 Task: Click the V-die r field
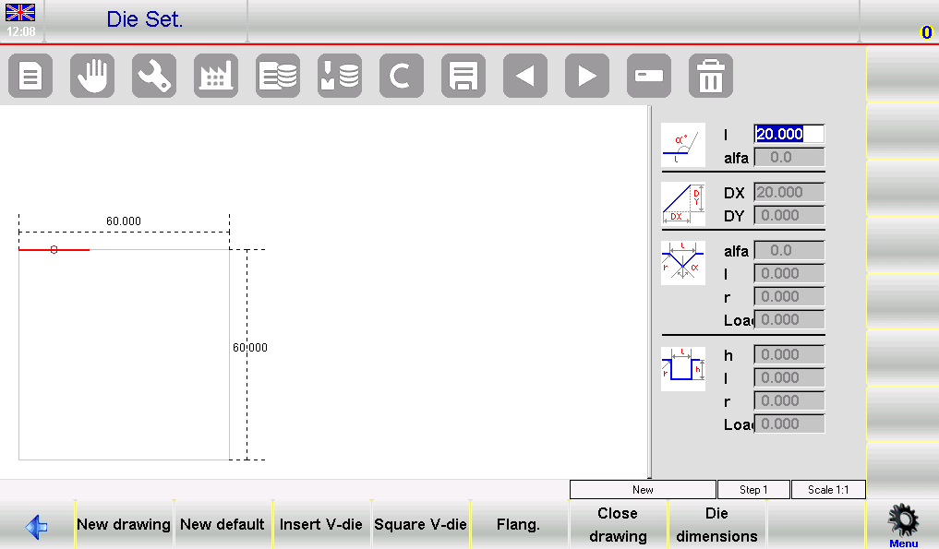point(789,296)
